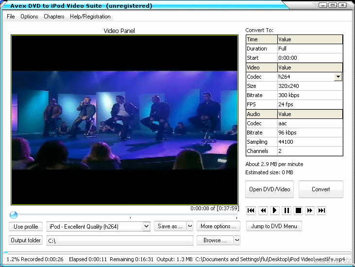Click Jump to DVD Menu
The width and height of the screenshot is (355, 267).
(x=274, y=226)
